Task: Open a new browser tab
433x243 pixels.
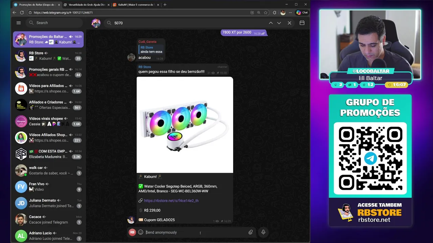Action: 165,5
